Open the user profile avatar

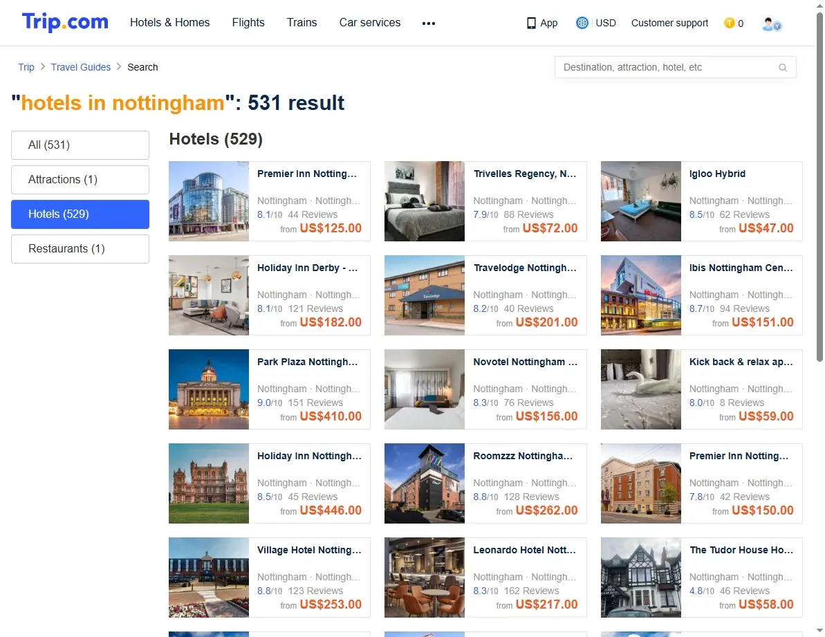pyautogui.click(x=771, y=24)
